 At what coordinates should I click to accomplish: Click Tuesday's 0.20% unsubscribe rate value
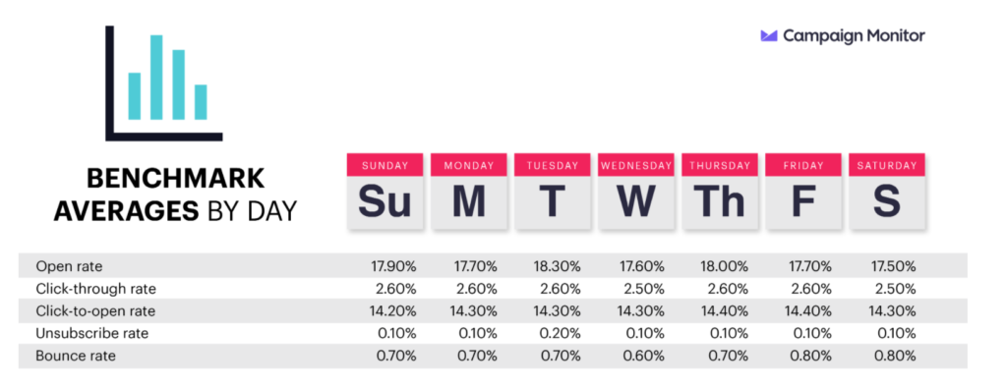[561, 334]
